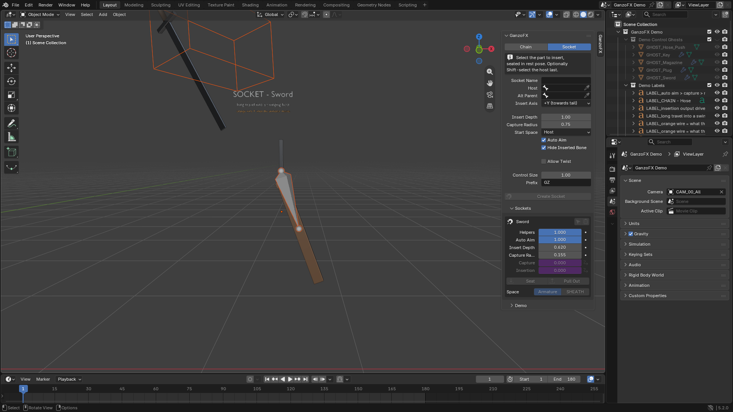The width and height of the screenshot is (733, 412).
Task: Select the SHEATH space button
Action: [x=575, y=292]
